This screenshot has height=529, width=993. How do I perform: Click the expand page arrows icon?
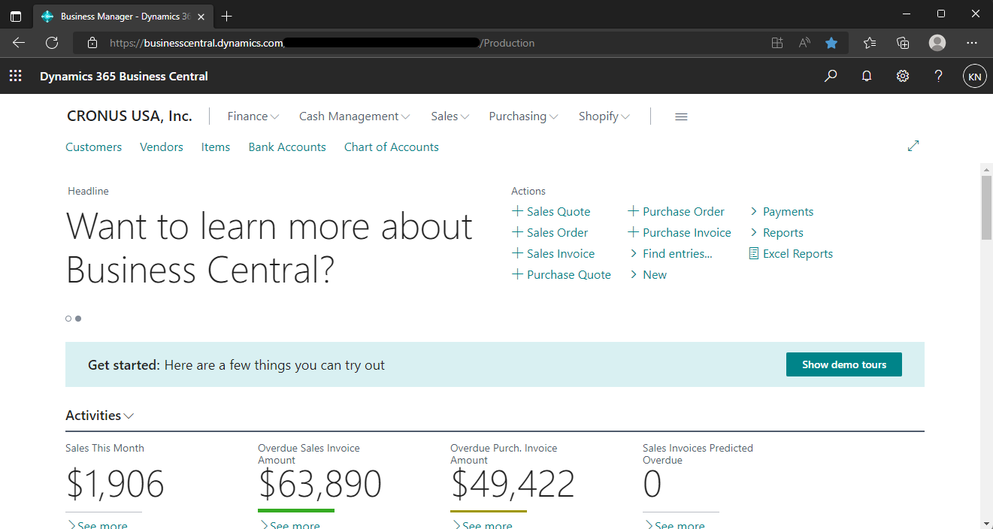[913, 146]
